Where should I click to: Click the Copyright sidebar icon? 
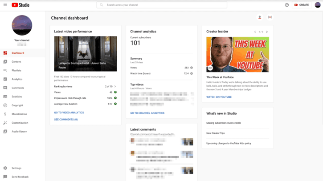point(5,105)
